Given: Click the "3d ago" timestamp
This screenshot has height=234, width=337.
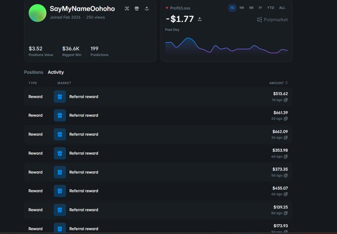Looking at the screenshot, I should pos(277,138).
